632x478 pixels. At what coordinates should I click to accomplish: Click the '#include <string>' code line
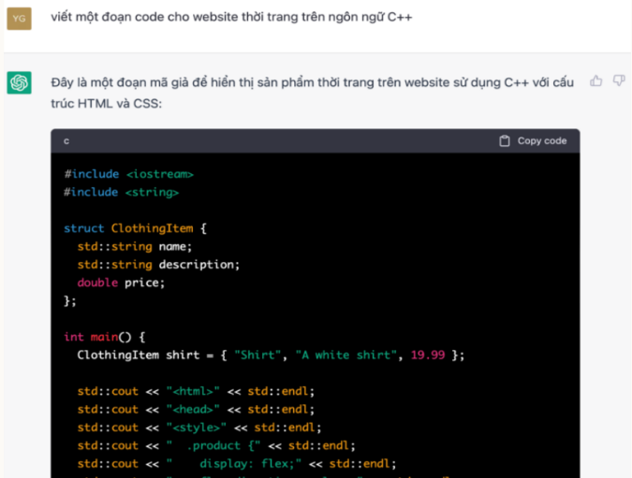[121, 192]
